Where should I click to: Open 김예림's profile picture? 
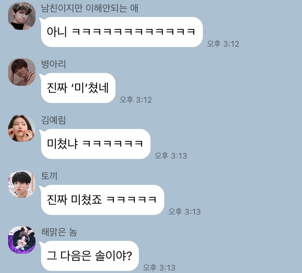[x=22, y=128]
